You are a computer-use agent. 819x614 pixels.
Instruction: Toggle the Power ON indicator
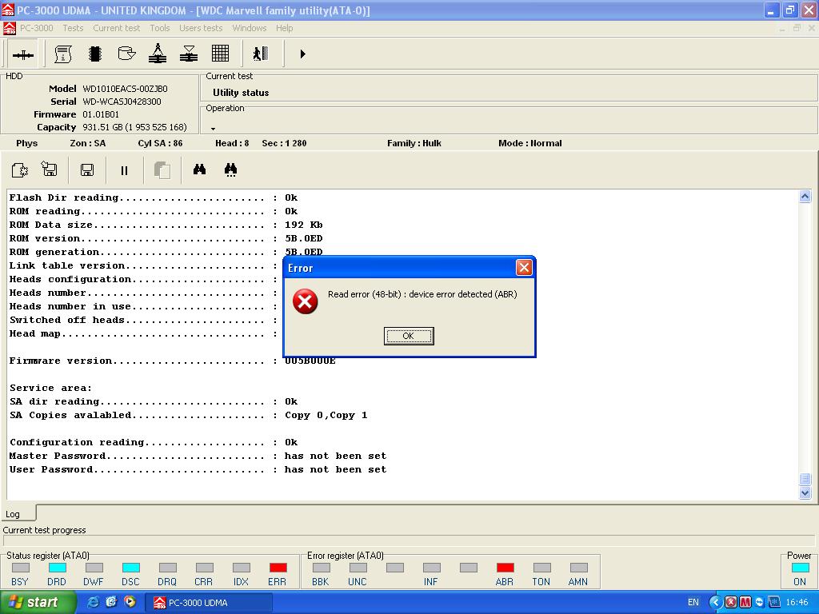click(x=800, y=568)
